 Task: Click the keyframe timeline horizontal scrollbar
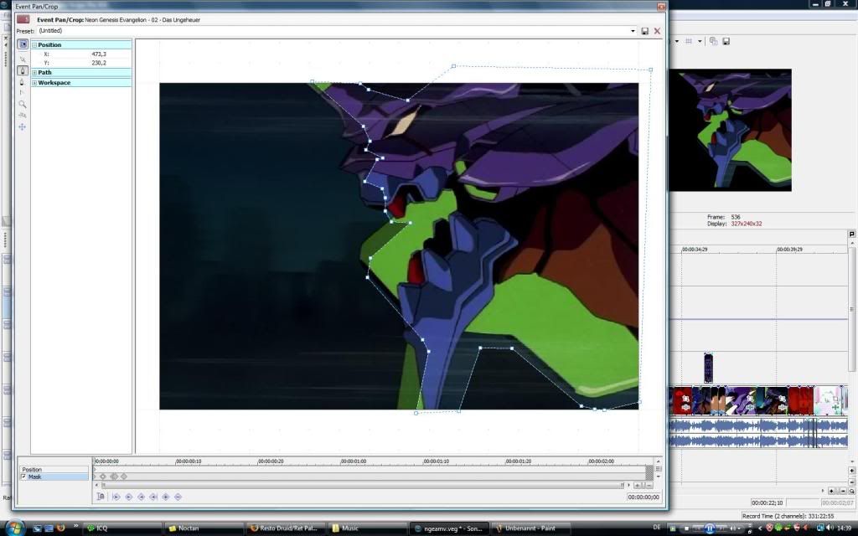point(362,485)
